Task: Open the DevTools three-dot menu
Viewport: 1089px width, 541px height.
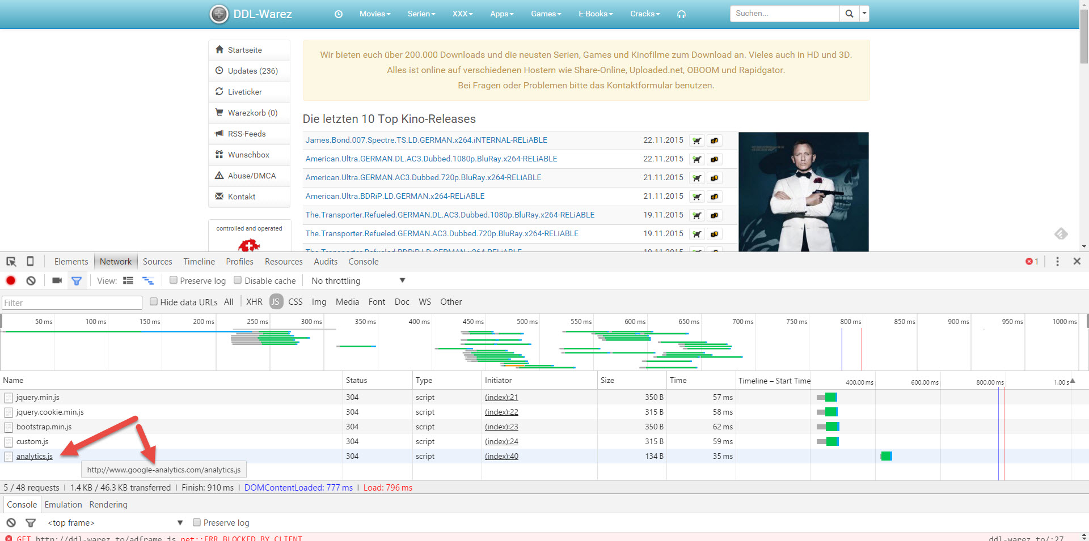Action: (x=1057, y=261)
